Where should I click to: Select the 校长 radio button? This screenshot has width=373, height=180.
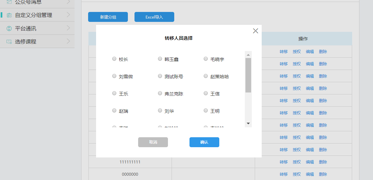pyautogui.click(x=114, y=59)
